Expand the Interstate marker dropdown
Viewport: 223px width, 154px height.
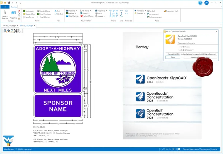[x=76, y=11]
